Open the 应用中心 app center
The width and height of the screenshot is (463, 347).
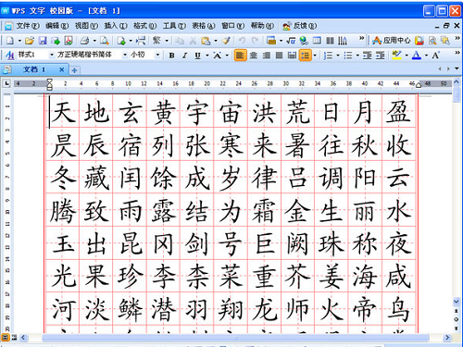(392, 41)
